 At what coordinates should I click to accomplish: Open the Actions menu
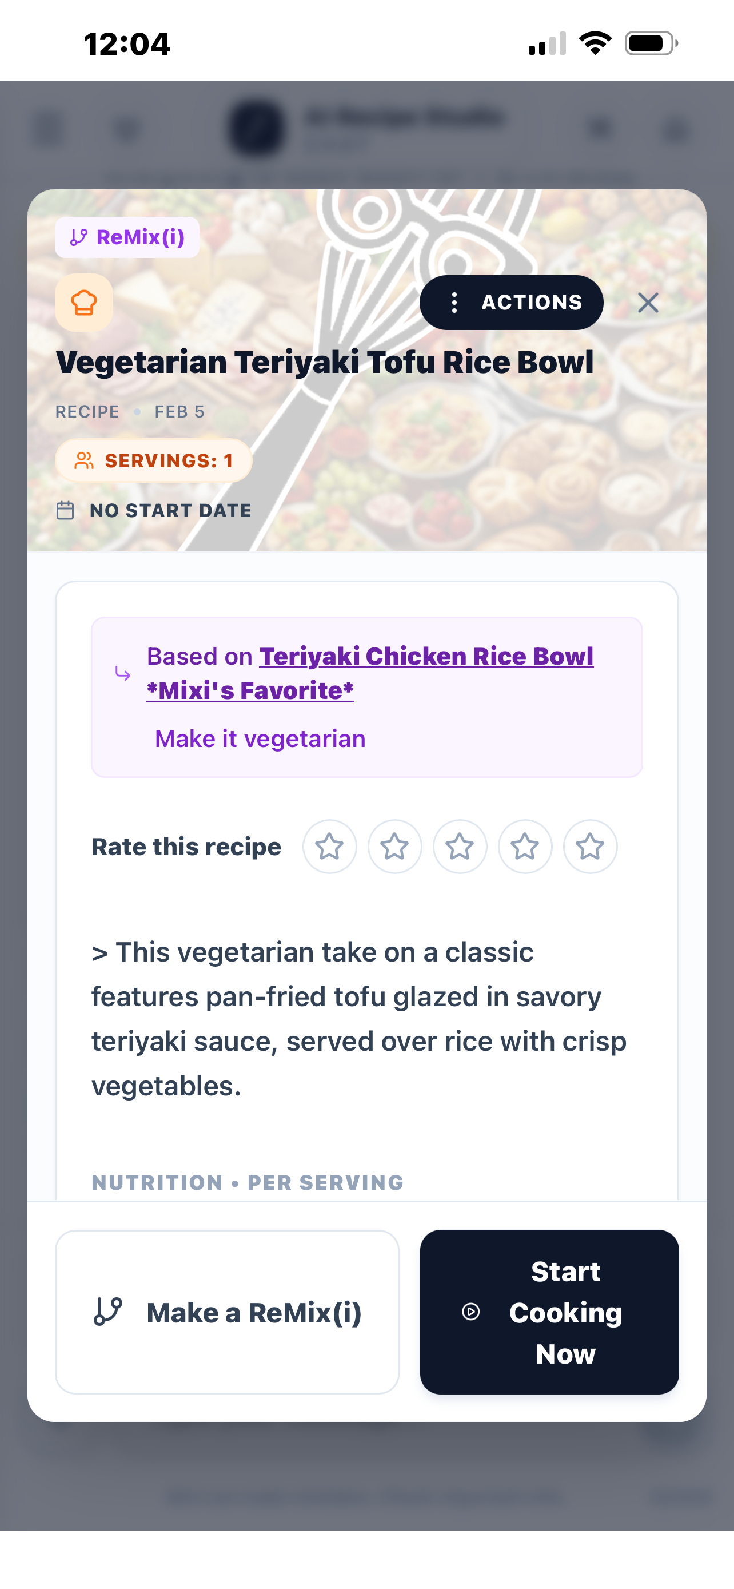pos(511,302)
